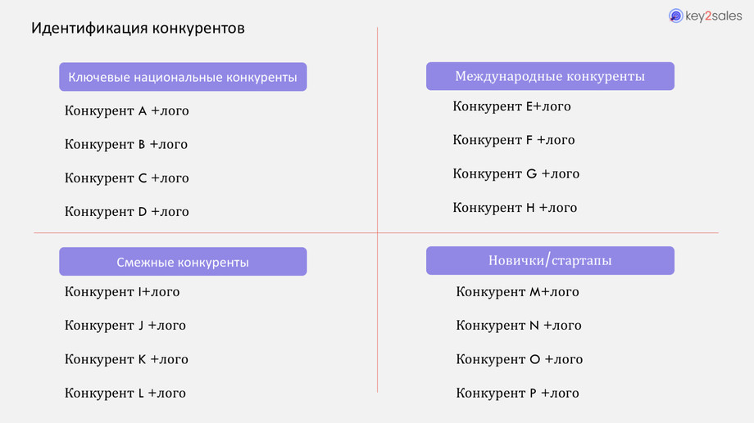The image size is (754, 423).
Task: Click the key2sales logo icon
Action: click(676, 16)
